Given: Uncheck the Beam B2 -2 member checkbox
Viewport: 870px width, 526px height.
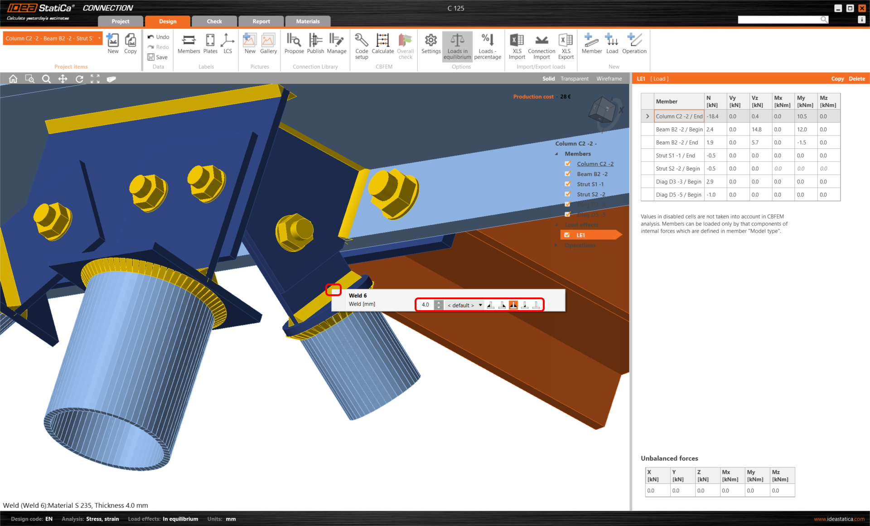Looking at the screenshot, I should coord(568,174).
